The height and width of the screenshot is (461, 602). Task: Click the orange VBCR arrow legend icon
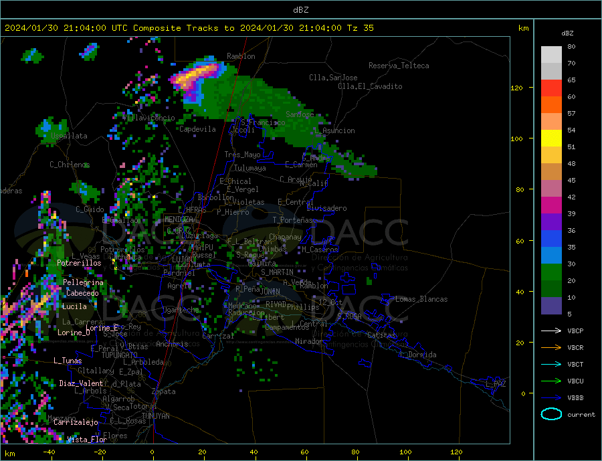pyautogui.click(x=551, y=348)
